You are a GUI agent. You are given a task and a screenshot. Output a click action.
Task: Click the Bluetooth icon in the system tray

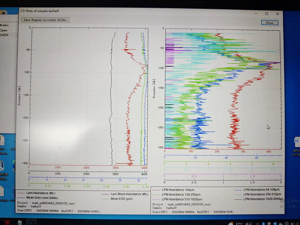[x=264, y=224]
